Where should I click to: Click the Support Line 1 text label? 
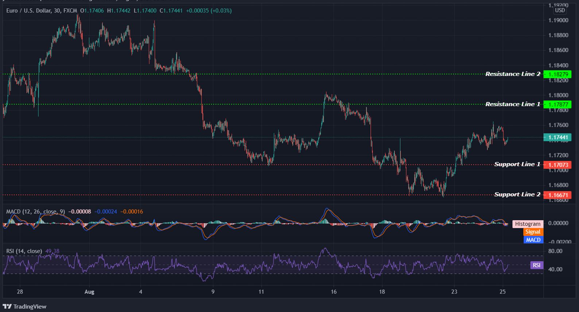pos(517,164)
